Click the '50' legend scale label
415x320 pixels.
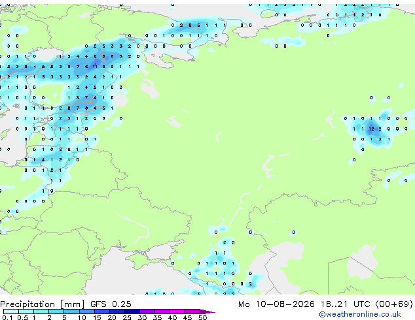pos(202,317)
